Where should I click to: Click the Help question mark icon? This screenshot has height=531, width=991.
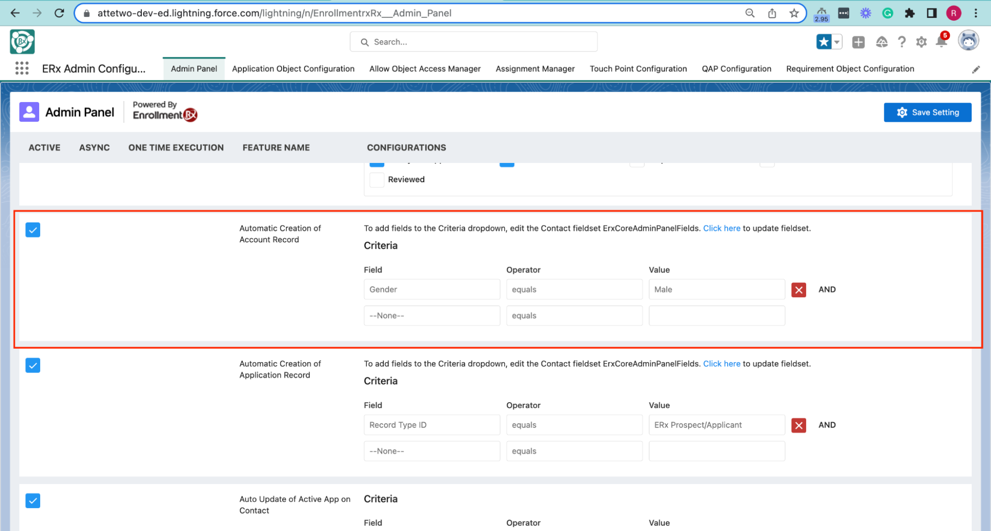(x=902, y=42)
